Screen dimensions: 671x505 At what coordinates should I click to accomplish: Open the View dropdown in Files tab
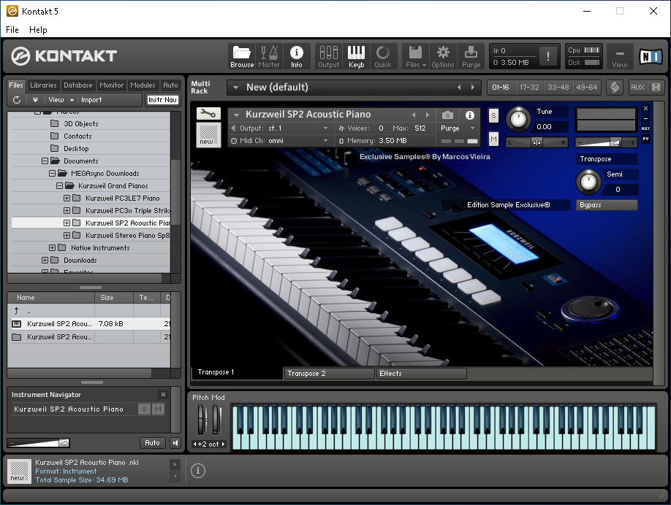click(61, 99)
